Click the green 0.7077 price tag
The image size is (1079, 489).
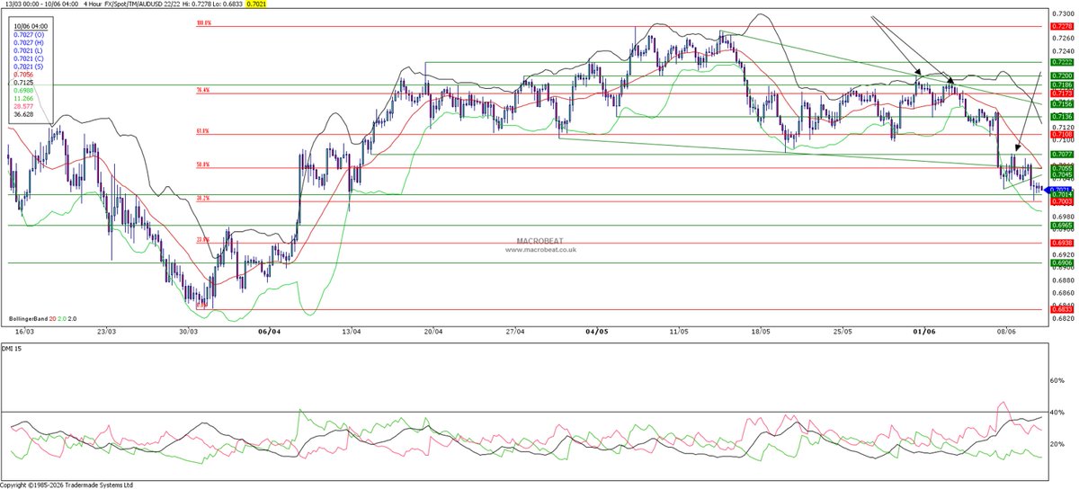tap(1060, 155)
